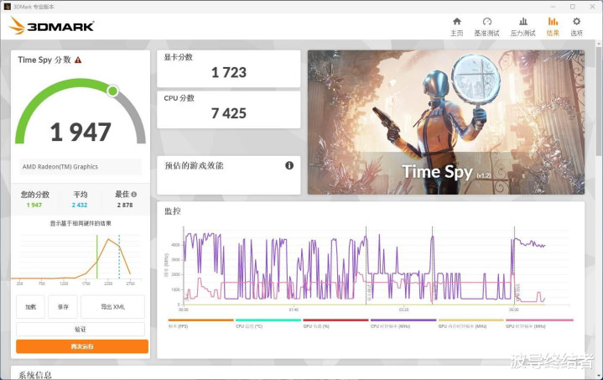Click your score value 1 947 in green
This screenshot has height=380, width=603.
click(34, 205)
